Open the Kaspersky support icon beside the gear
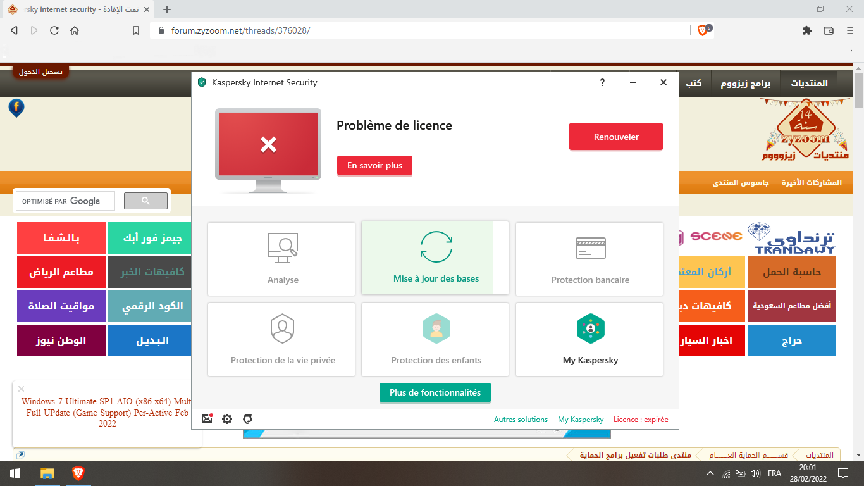Image resolution: width=864 pixels, height=486 pixels. point(248,419)
